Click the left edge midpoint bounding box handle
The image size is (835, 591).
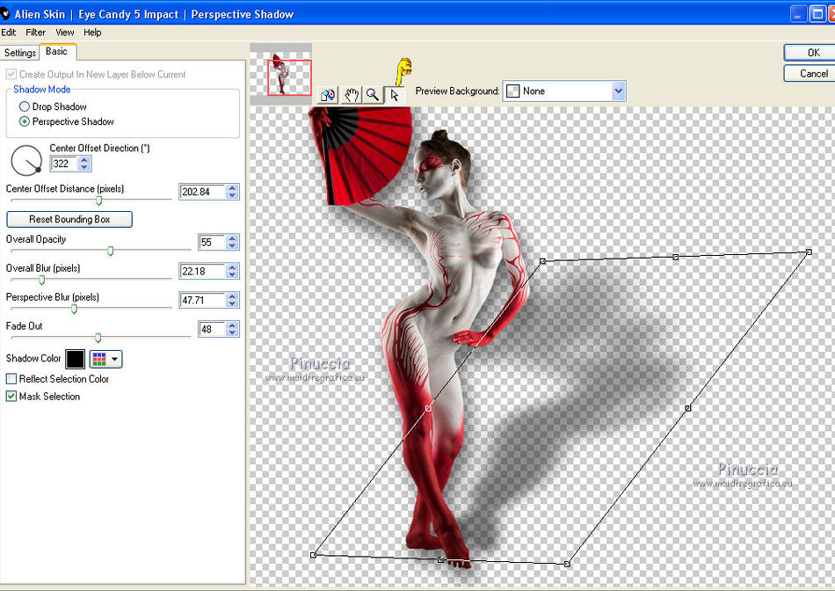click(x=429, y=408)
